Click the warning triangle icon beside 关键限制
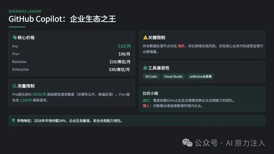This screenshot has width=274, height=154. pos(145,37)
